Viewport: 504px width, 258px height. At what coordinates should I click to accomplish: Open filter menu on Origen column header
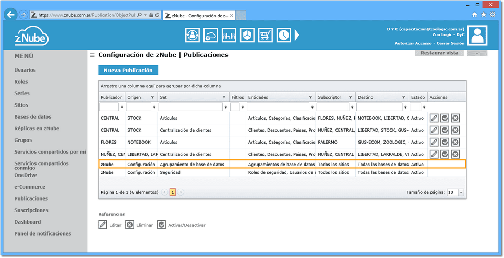(x=152, y=97)
